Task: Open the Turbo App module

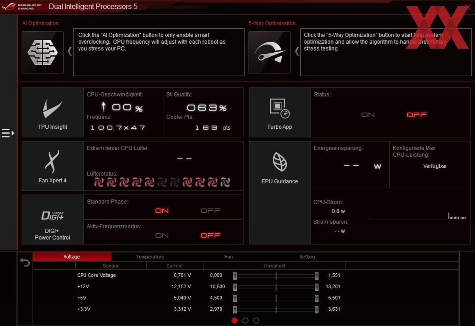Action: (x=279, y=112)
